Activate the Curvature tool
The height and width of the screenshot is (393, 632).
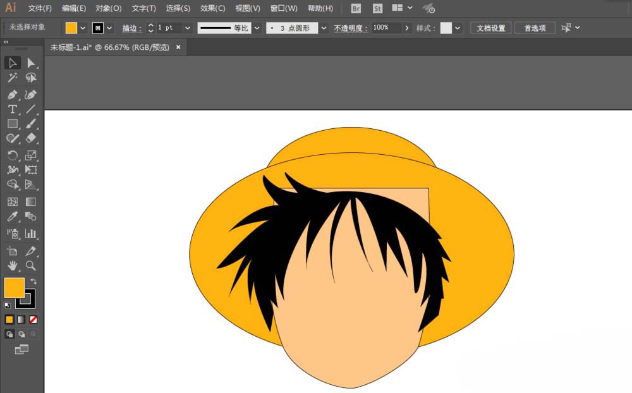point(31,94)
